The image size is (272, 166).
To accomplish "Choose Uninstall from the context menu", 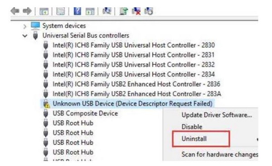I will [x=194, y=139].
